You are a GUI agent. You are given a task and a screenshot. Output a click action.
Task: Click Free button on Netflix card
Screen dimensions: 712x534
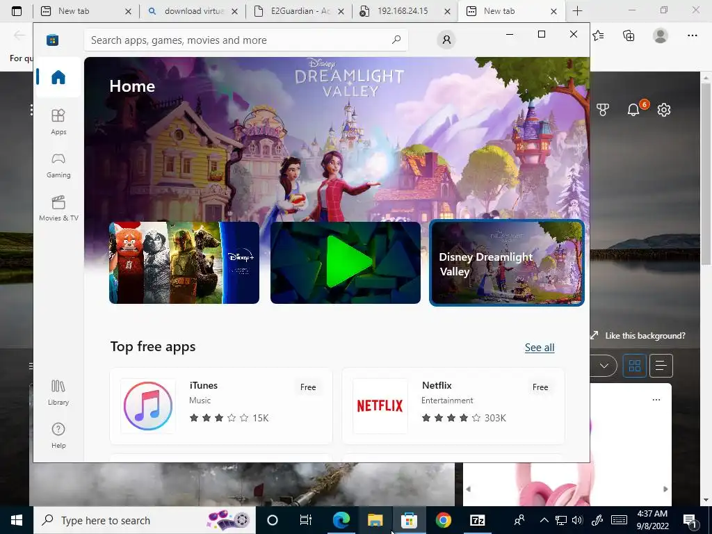[x=540, y=387]
